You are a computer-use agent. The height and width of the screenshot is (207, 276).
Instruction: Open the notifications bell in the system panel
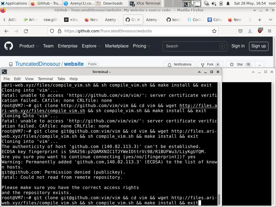click(x=228, y=4)
